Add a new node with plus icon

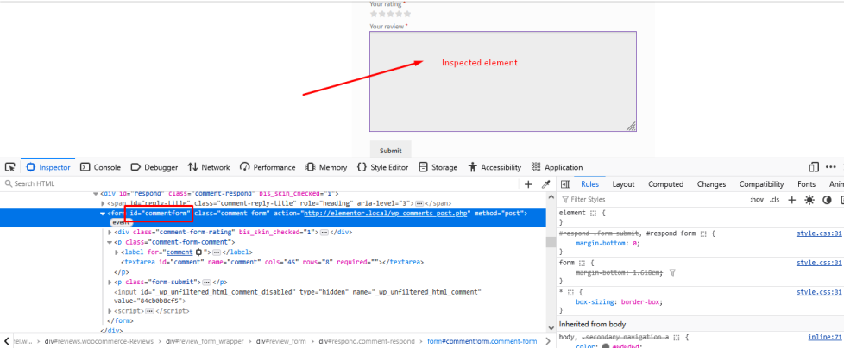click(x=528, y=184)
